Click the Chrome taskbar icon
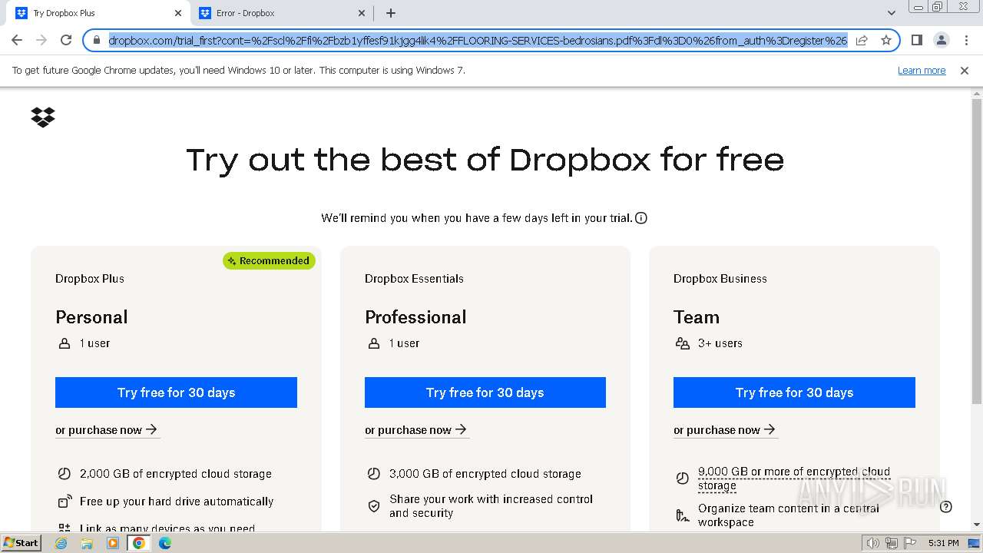This screenshot has height=553, width=983. pyautogui.click(x=139, y=543)
